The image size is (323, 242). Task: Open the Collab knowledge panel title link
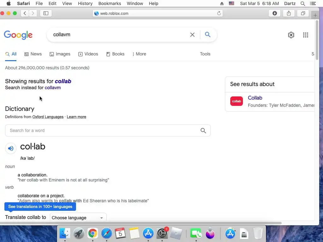click(255, 98)
